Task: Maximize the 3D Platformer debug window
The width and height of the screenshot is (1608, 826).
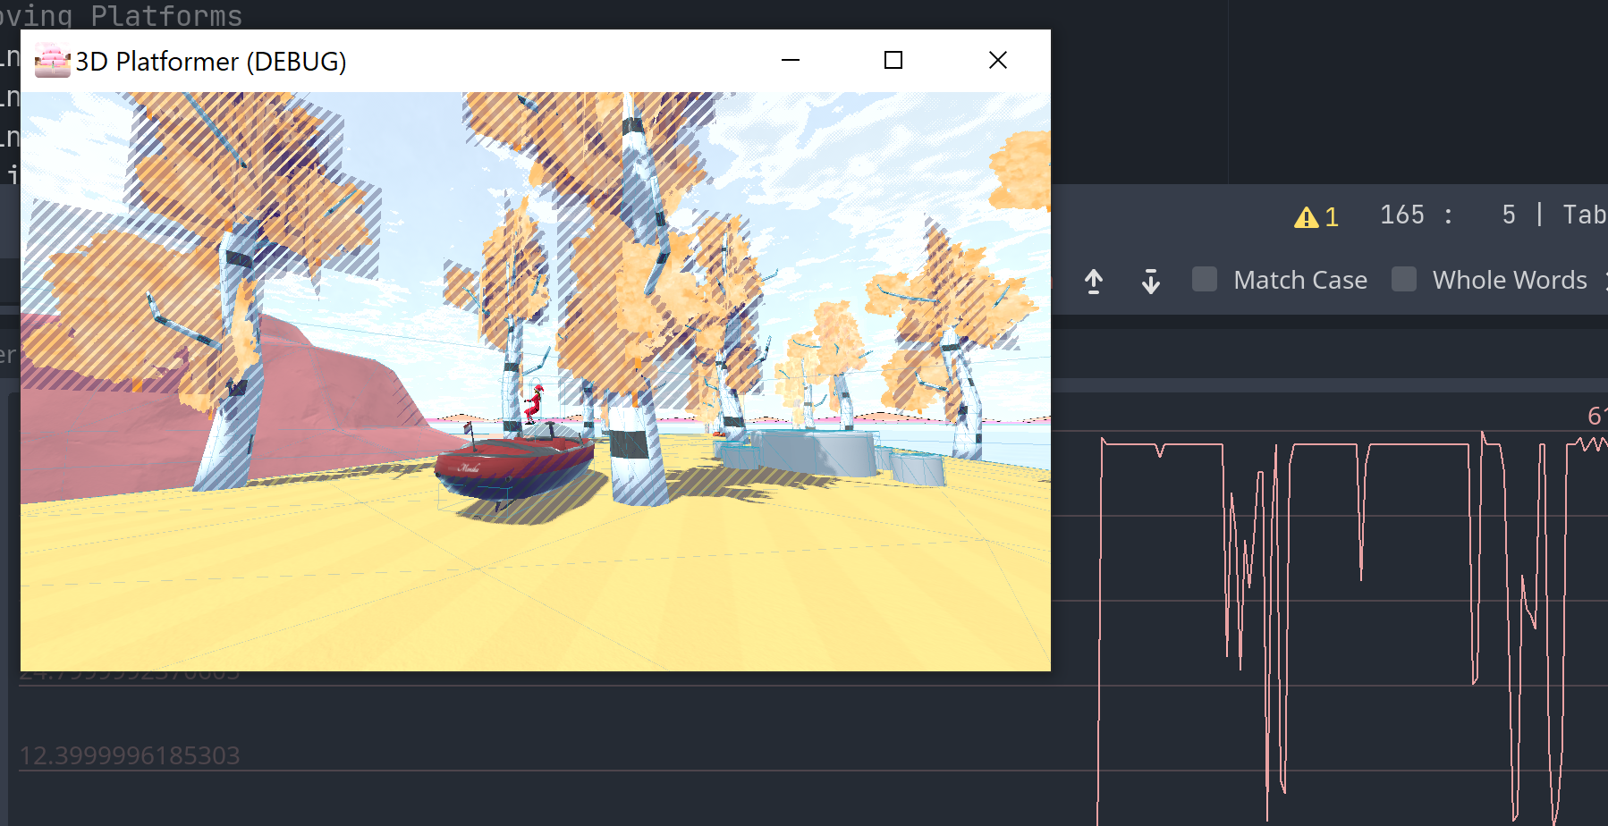Action: tap(893, 60)
